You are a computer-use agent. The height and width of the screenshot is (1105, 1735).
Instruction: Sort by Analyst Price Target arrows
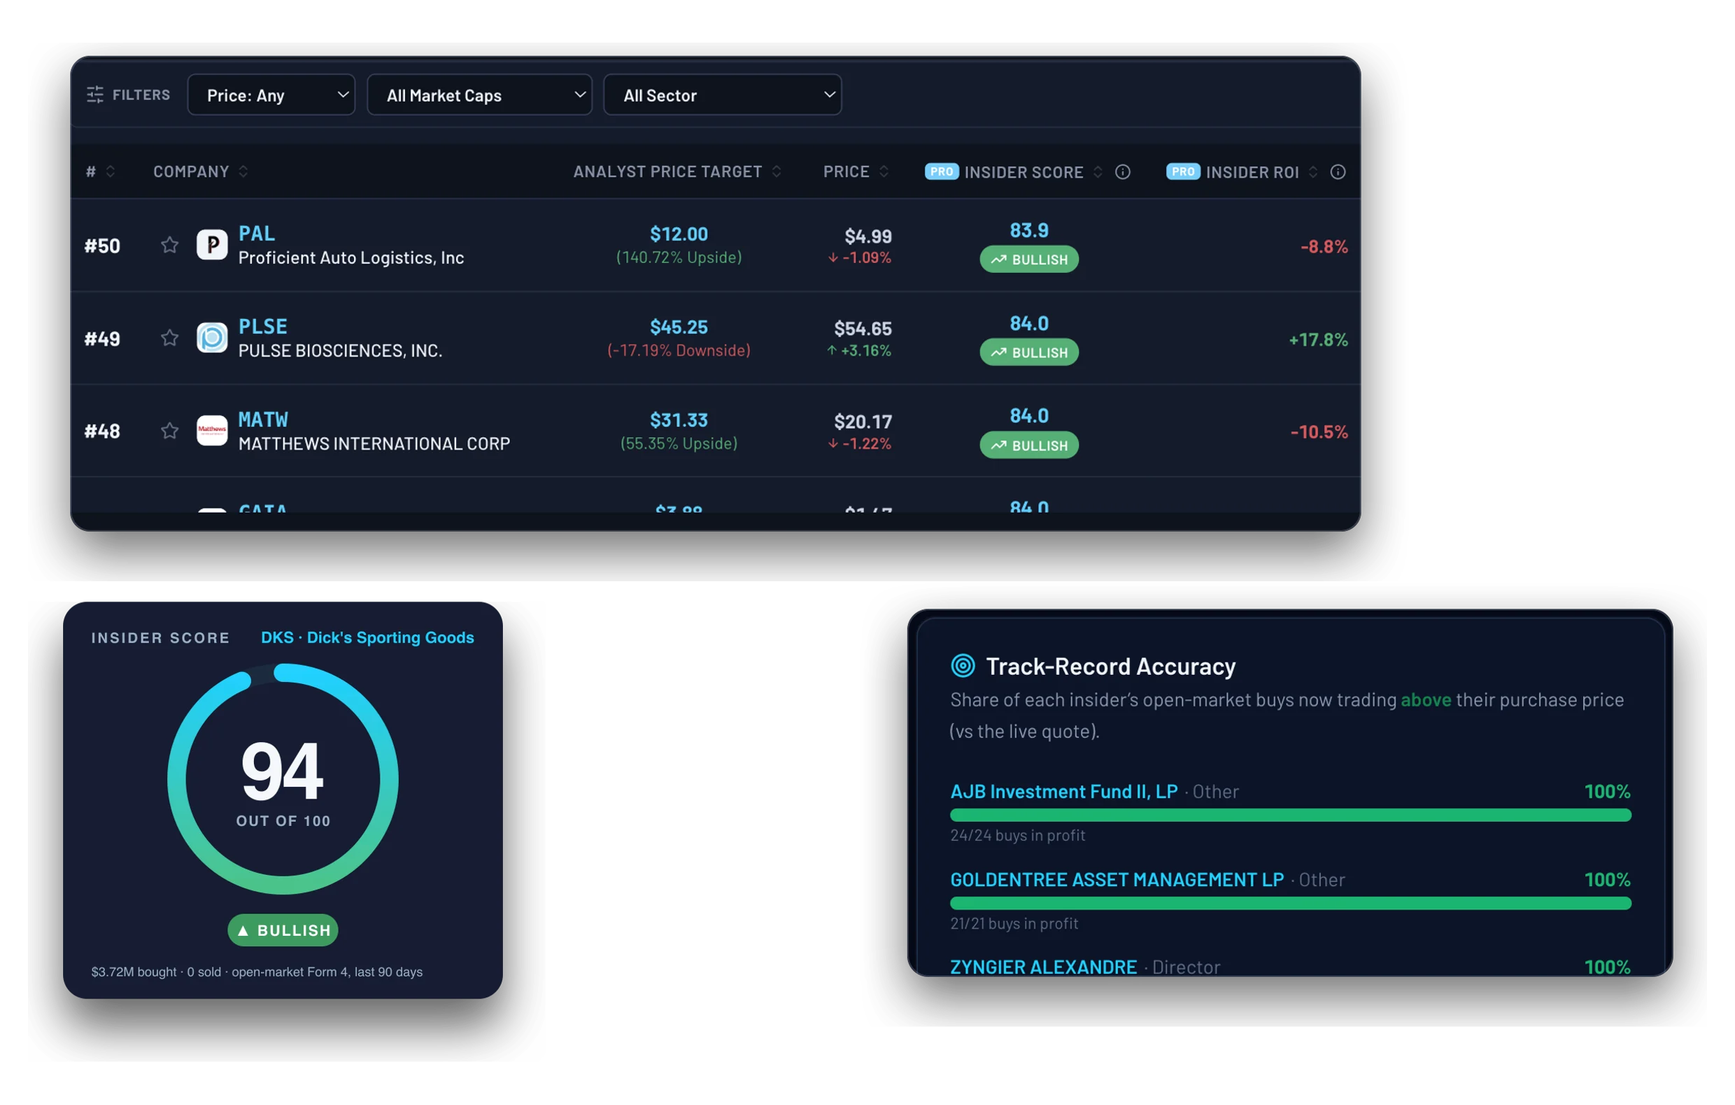tap(777, 171)
